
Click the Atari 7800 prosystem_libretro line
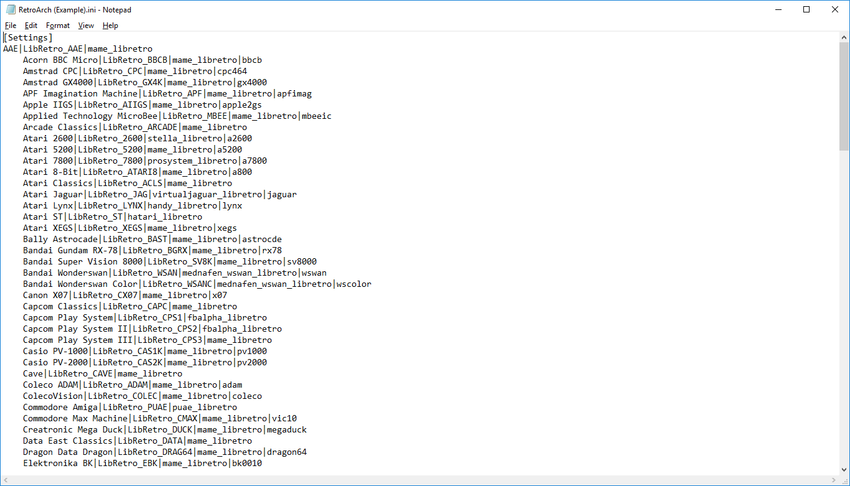point(145,161)
